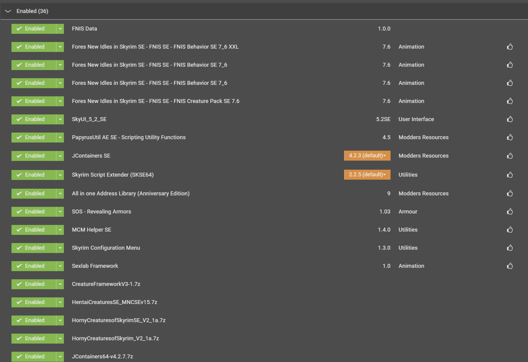Image resolution: width=528 pixels, height=362 pixels.
Task: Select mod name SkyUI_5_2_SE
Action: pos(89,119)
